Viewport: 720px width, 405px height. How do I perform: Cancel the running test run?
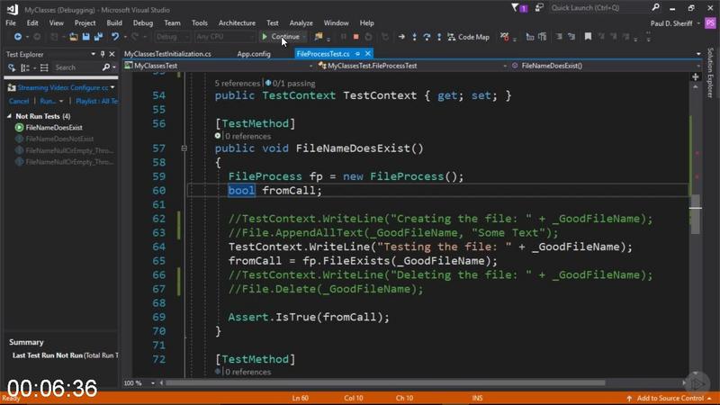click(x=19, y=101)
